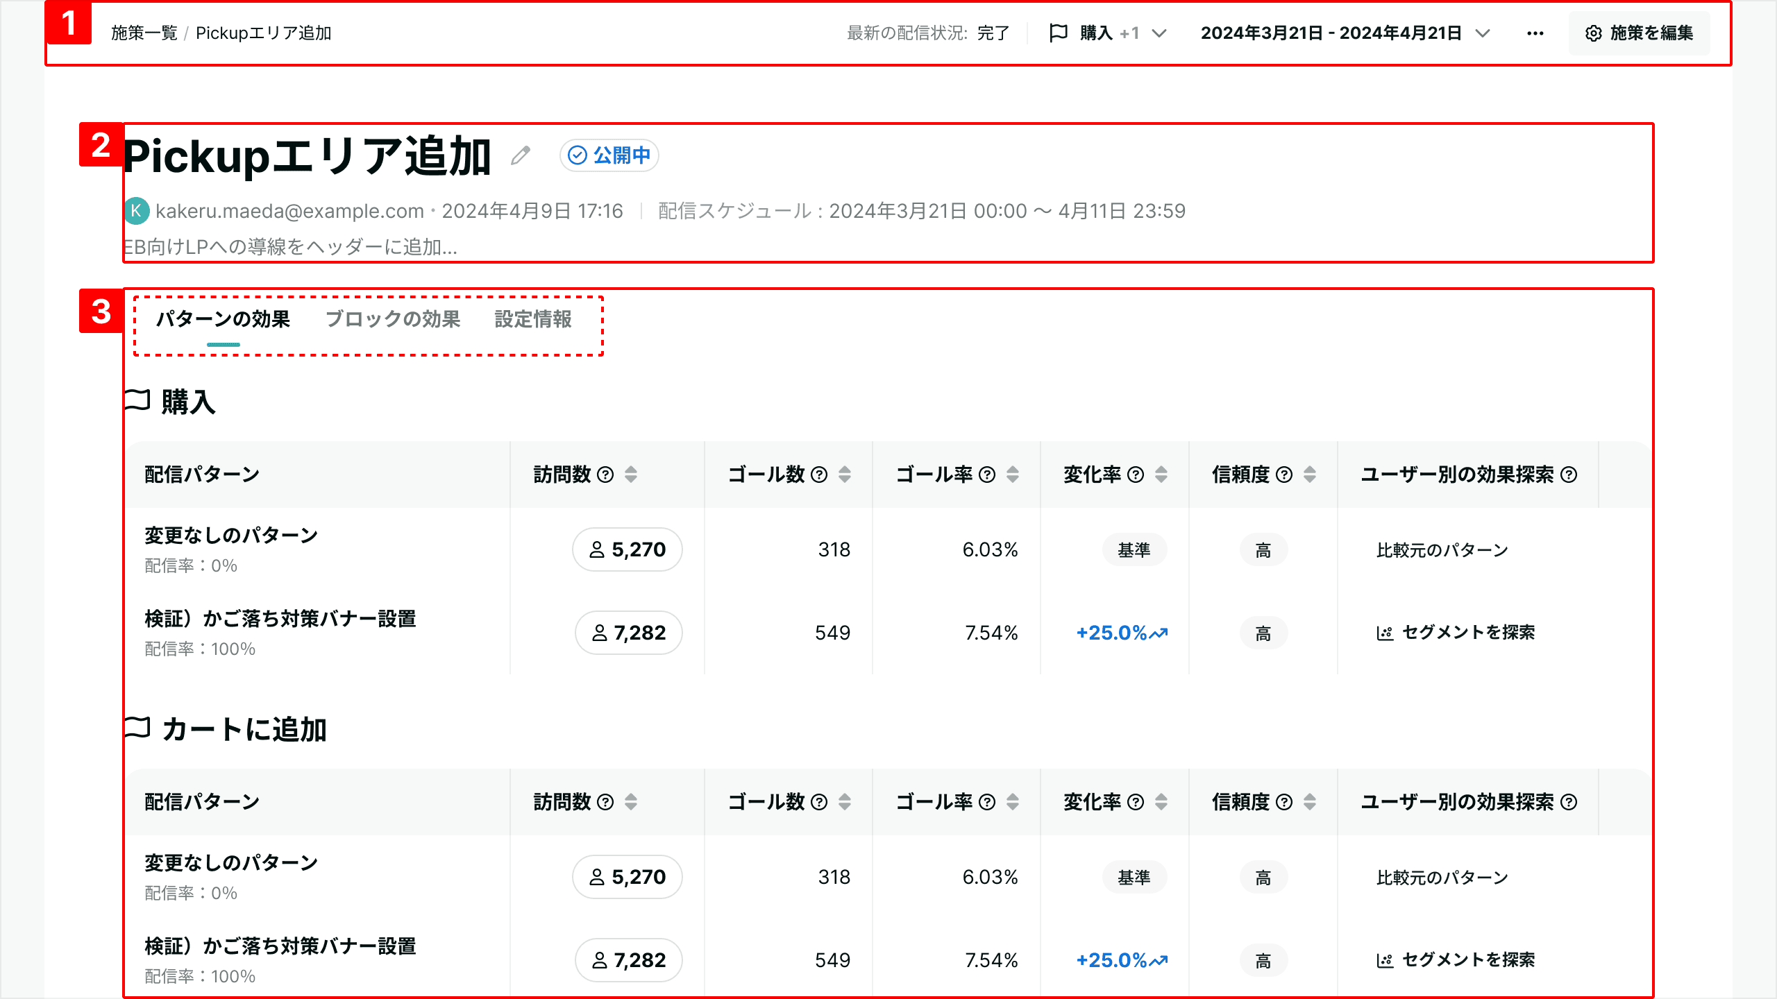Viewport: 1777px width, 999px height.
Task: Click the 公開中 status badge
Action: pos(609,155)
